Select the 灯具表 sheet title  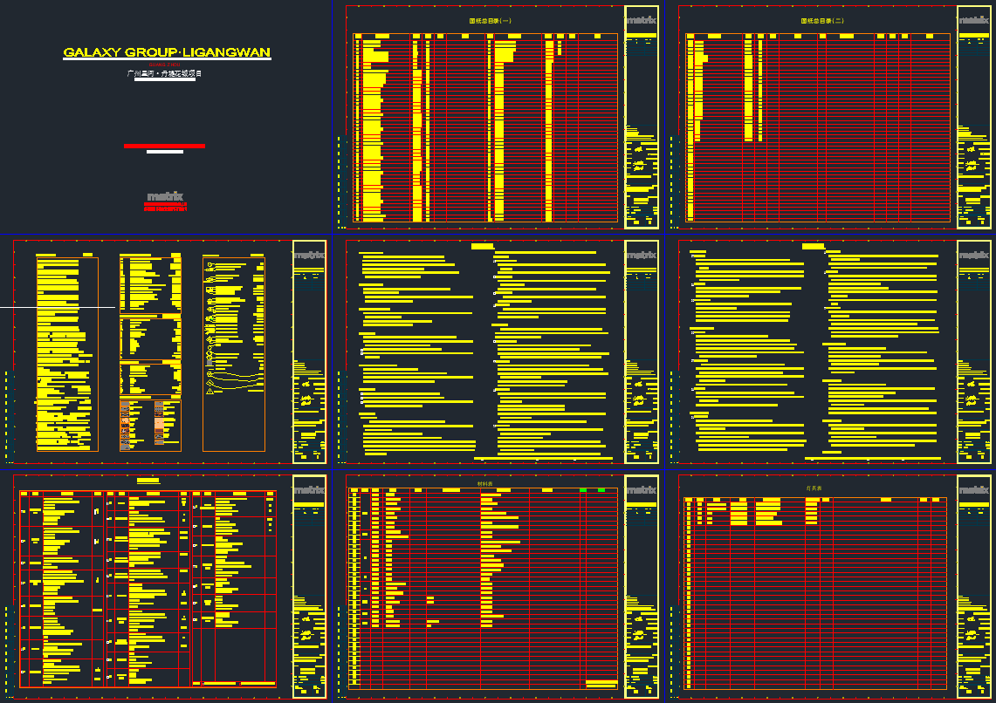(814, 488)
